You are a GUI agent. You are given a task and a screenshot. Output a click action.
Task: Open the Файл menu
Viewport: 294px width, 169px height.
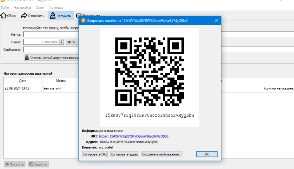tap(4, 7)
